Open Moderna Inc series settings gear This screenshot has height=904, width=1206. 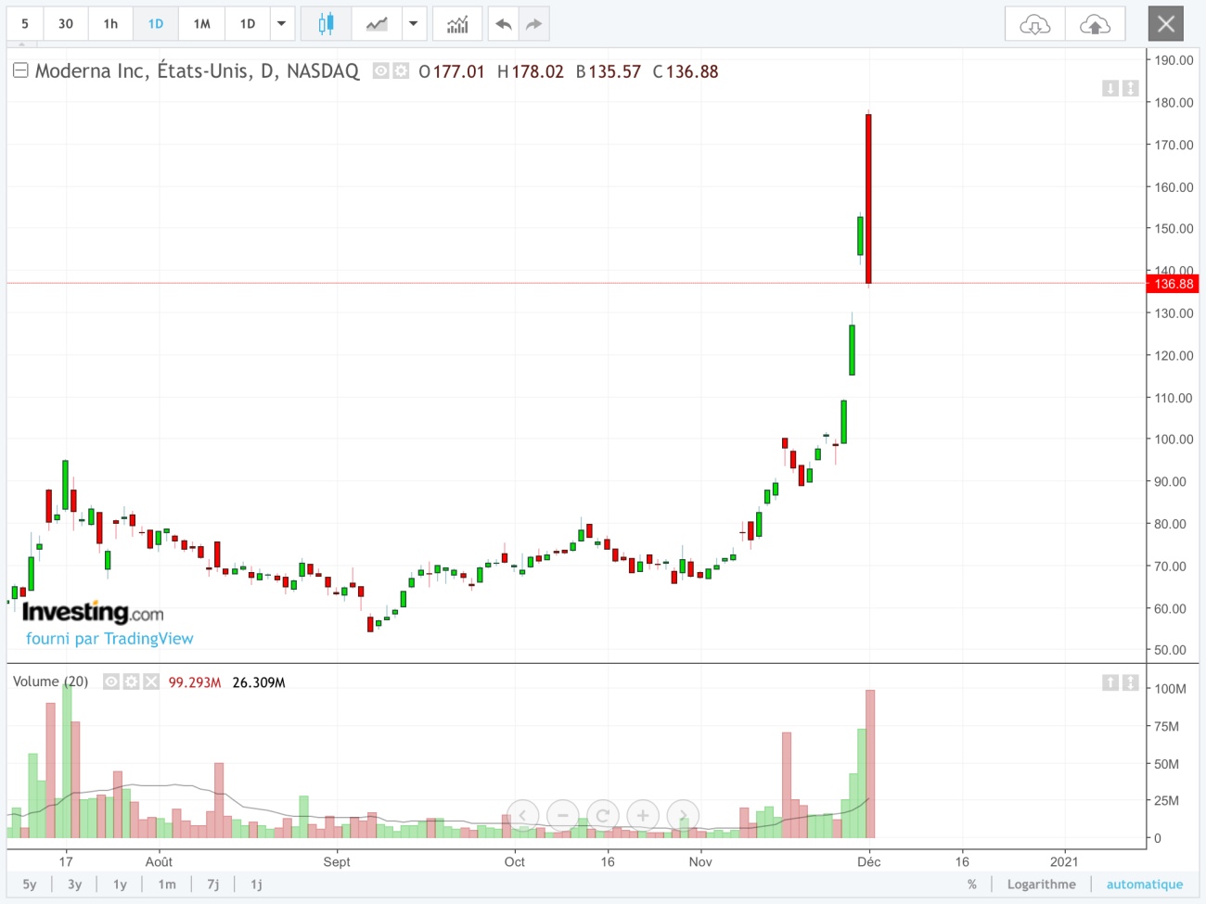coord(401,70)
